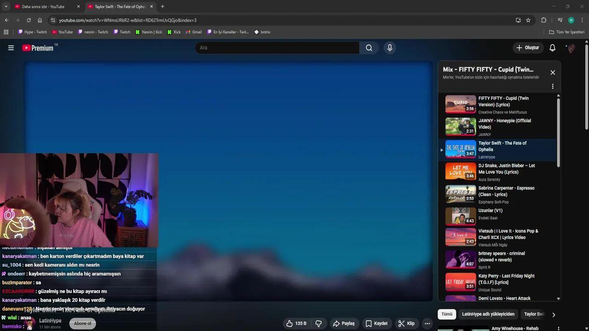Dislike the video with thumbs down
The image size is (589, 331).
318,324
